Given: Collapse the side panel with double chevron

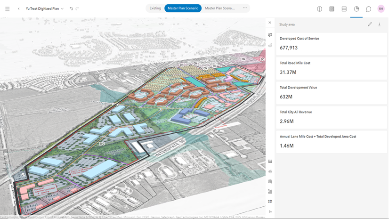Looking at the screenshot, I should 270,23.
